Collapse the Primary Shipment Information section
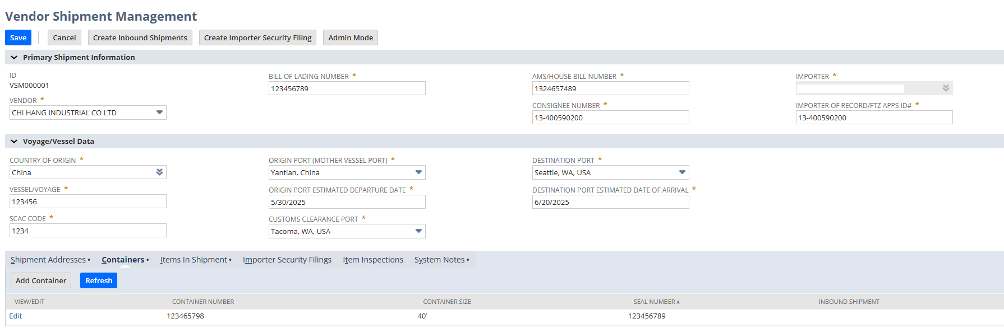Screen dimensions: 1004x328 pyautogui.click(x=14, y=58)
